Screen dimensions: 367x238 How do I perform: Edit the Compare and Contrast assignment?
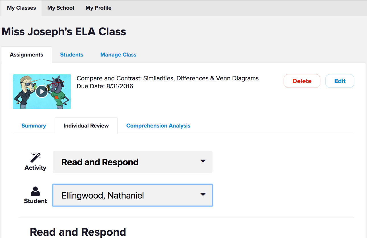pos(340,81)
